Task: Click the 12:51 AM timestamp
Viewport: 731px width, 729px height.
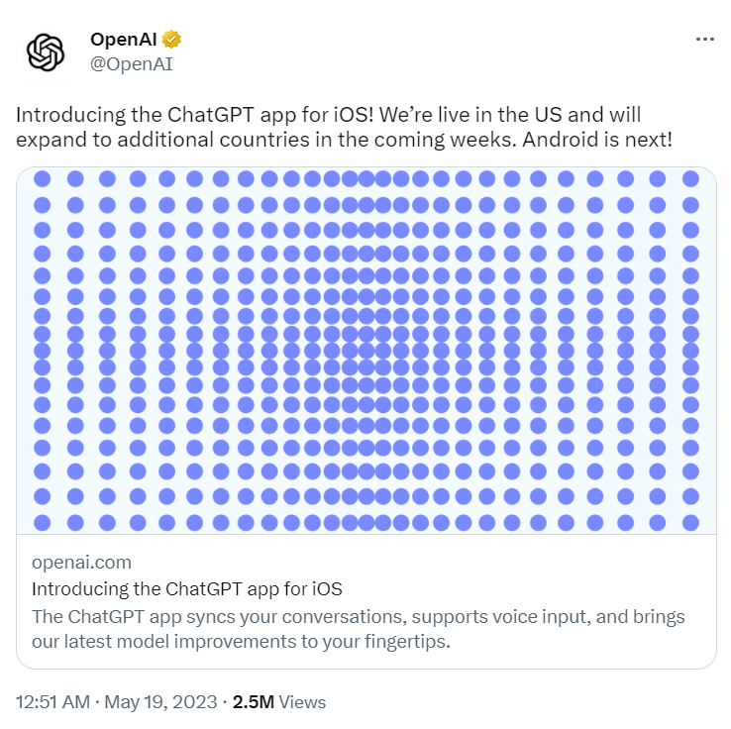Action: tap(54, 702)
